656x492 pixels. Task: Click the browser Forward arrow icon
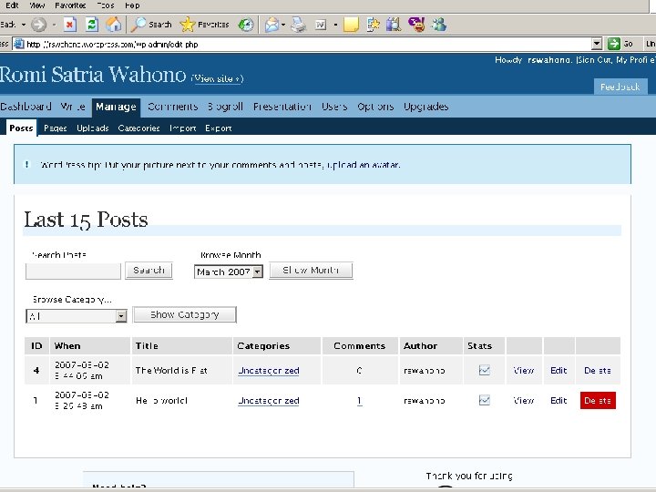click(39, 25)
